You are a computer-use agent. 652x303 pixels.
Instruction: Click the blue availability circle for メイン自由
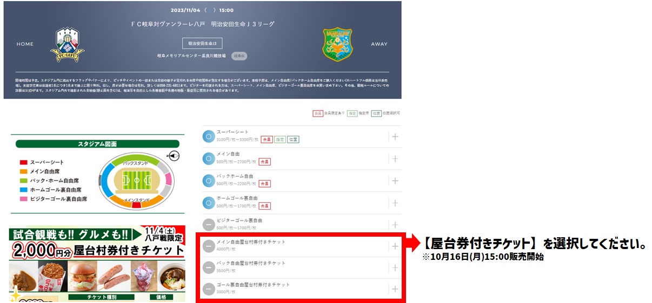209,159
